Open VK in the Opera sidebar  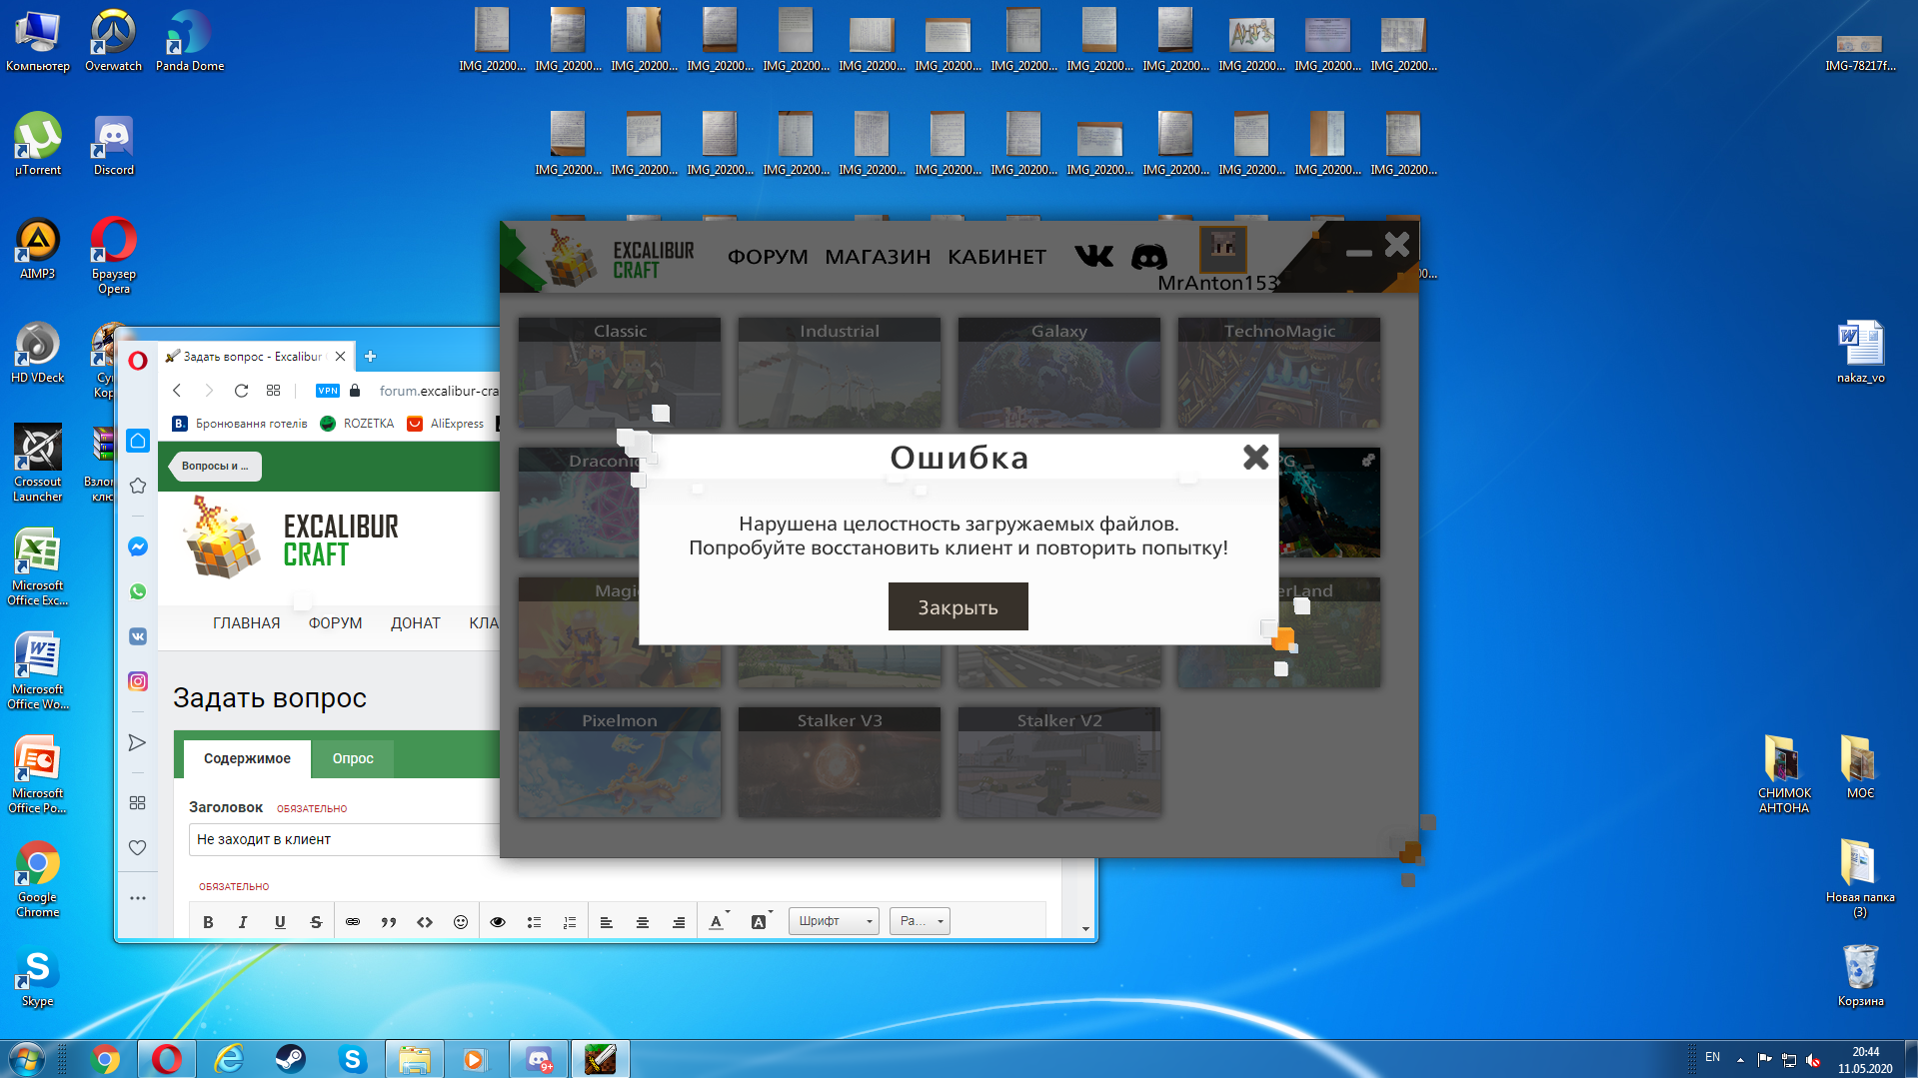tap(138, 636)
